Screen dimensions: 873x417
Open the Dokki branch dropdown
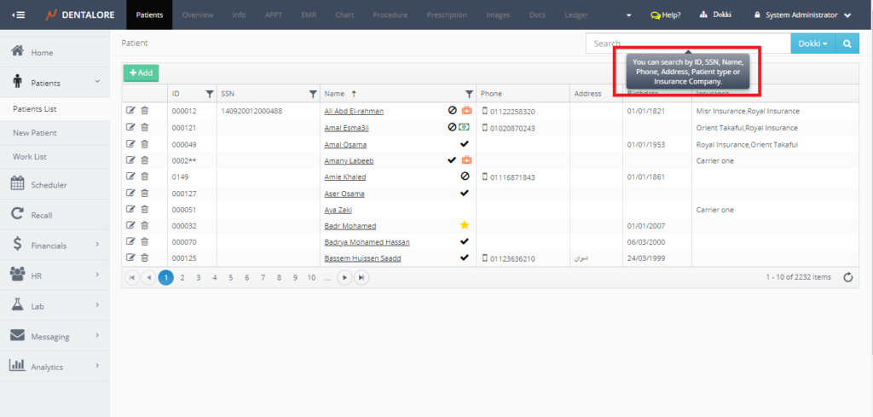pos(812,43)
